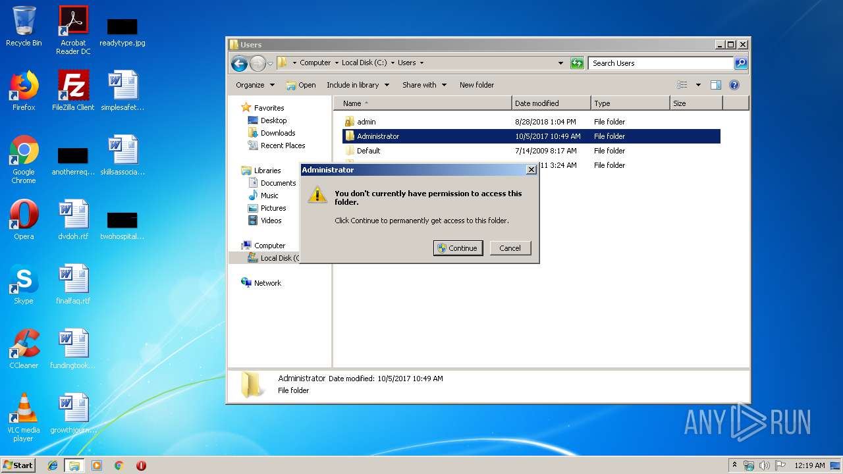The image size is (843, 474).
Task: Toggle the preview pane icon
Action: point(716,85)
